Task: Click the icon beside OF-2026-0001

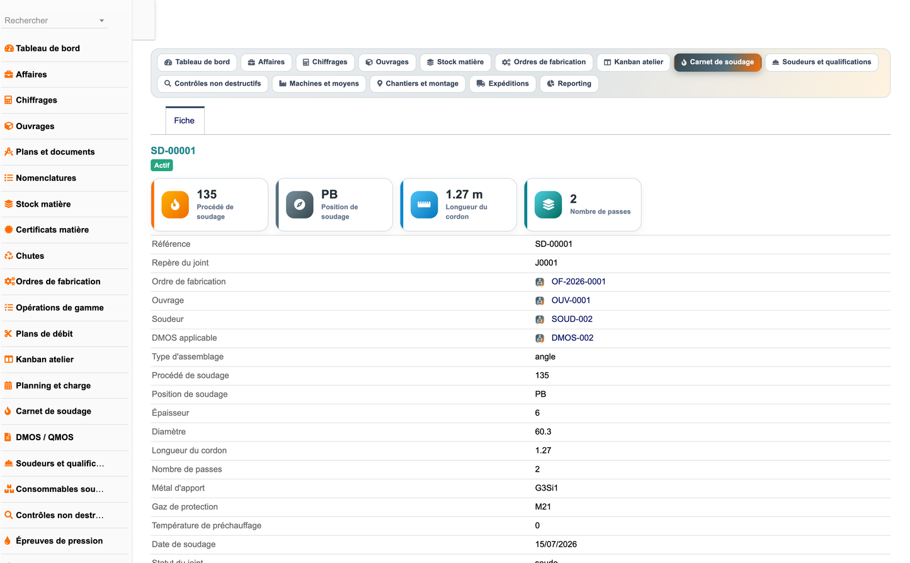Action: [x=540, y=282]
